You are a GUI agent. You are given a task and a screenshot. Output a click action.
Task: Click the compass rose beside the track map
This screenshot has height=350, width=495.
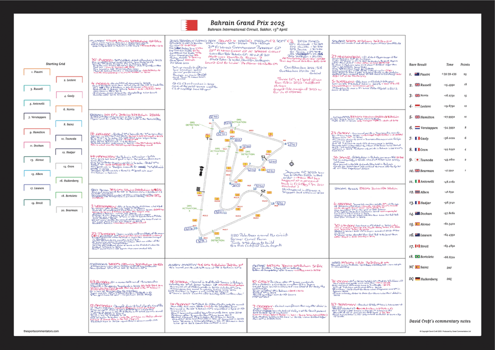(x=291, y=163)
